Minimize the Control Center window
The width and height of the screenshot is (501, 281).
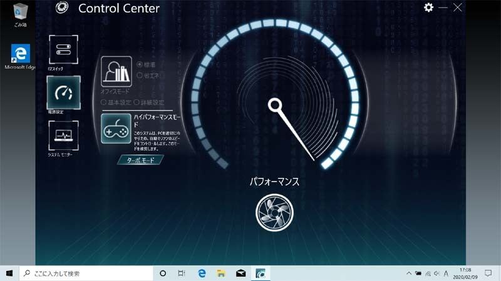[x=443, y=7]
